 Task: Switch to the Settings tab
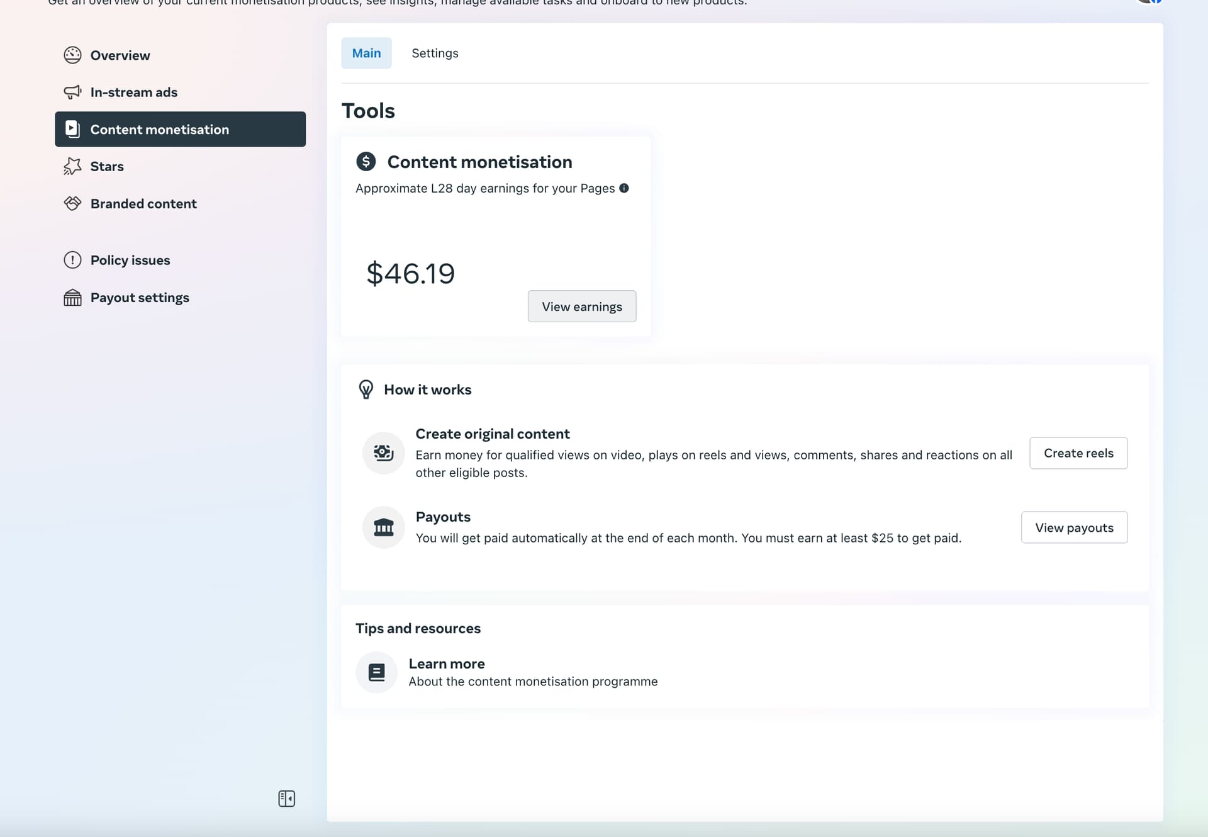point(435,53)
